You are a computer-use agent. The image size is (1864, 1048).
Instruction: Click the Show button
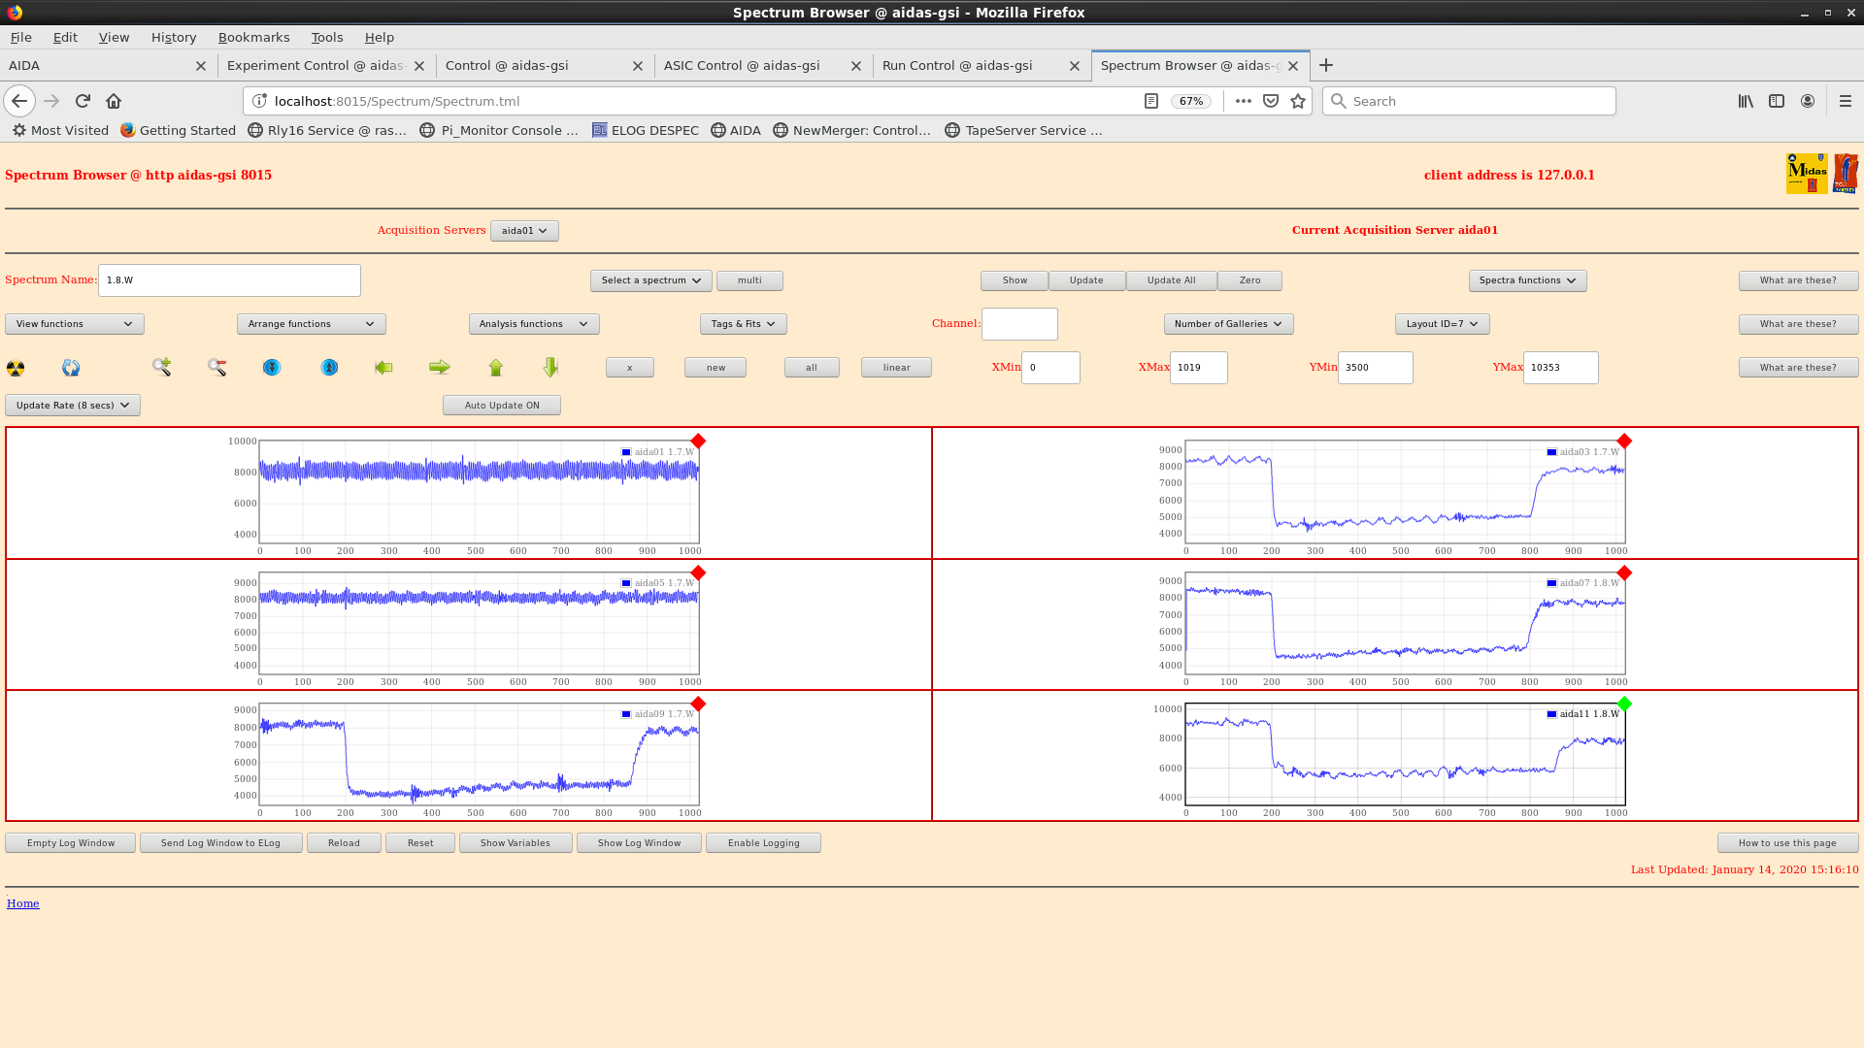tap(1015, 280)
